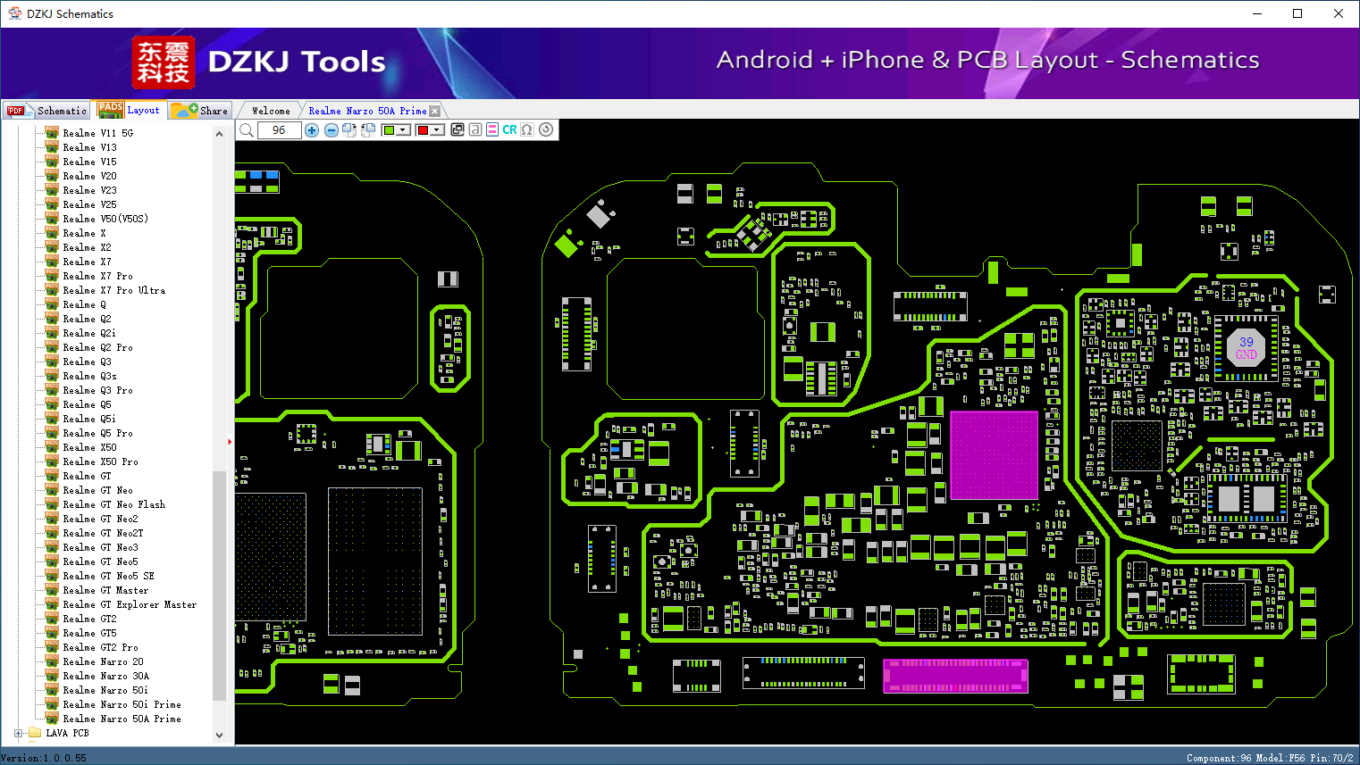This screenshot has height=765, width=1360.
Task: Open the red color dropdown arrow
Action: click(437, 130)
